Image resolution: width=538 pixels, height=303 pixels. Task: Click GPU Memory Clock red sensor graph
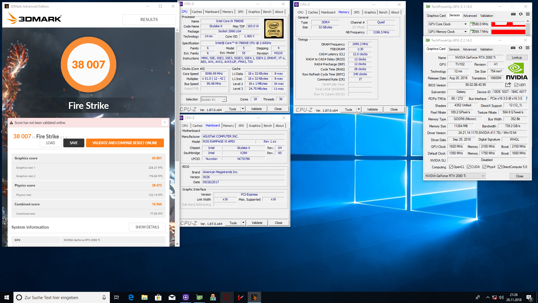pos(508,32)
